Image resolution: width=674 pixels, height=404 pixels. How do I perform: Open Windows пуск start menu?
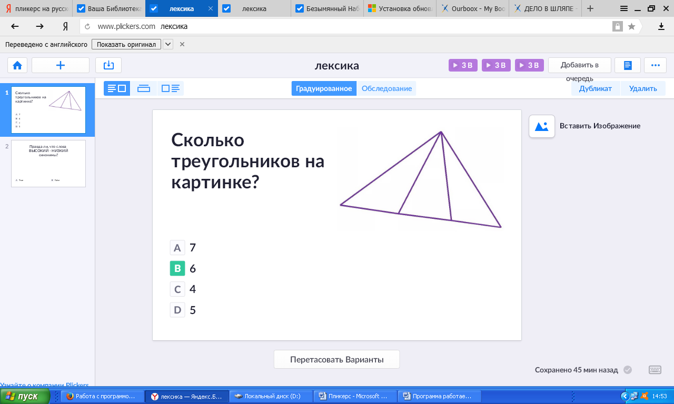pos(25,396)
